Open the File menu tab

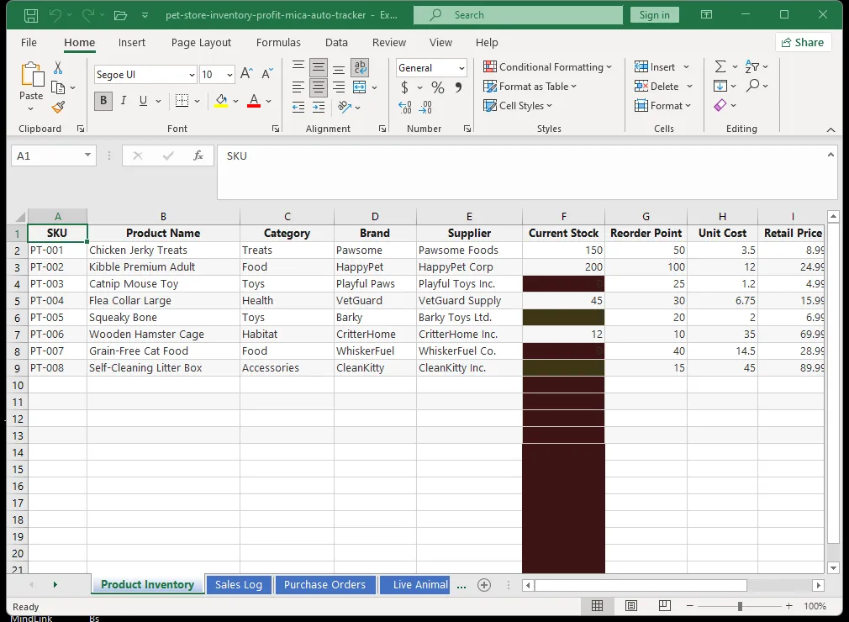tap(29, 42)
